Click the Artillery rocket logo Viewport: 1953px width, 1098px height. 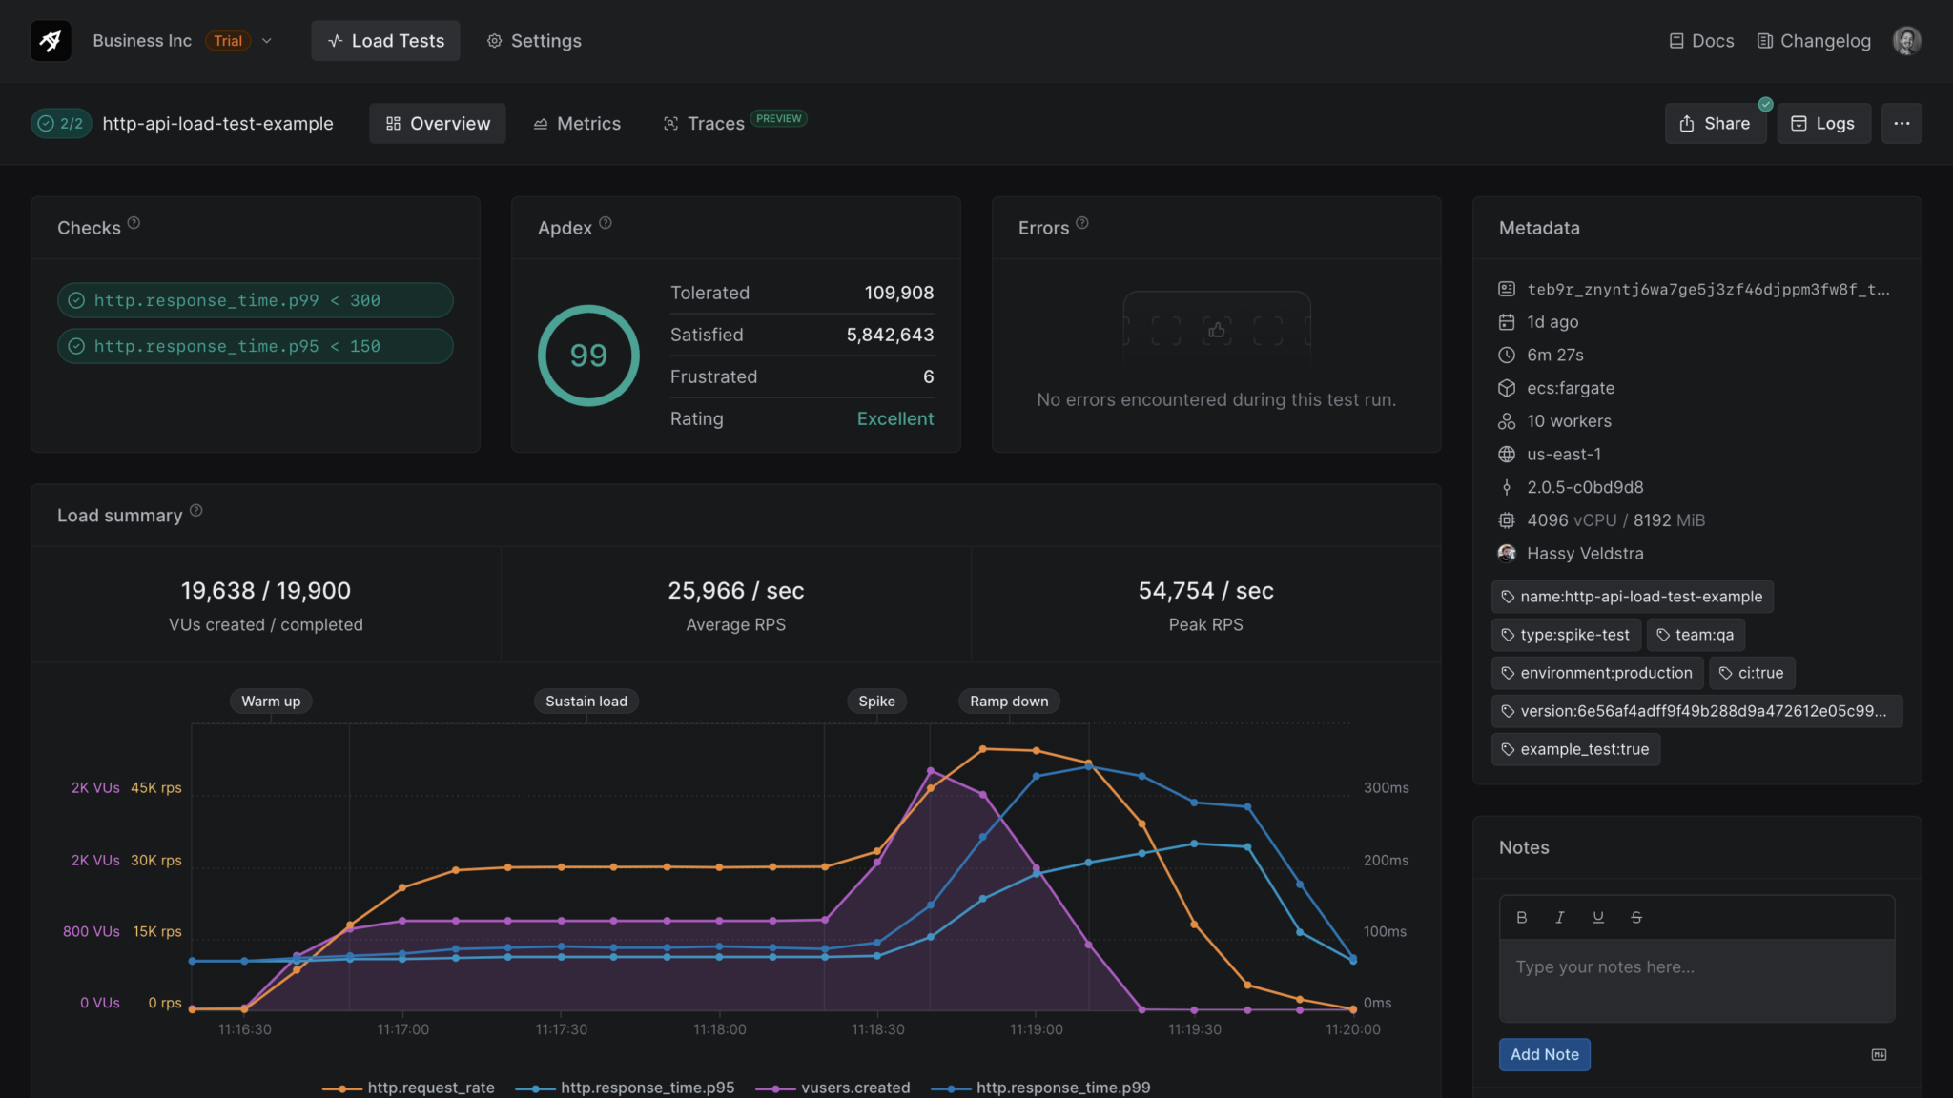pyautogui.click(x=51, y=40)
